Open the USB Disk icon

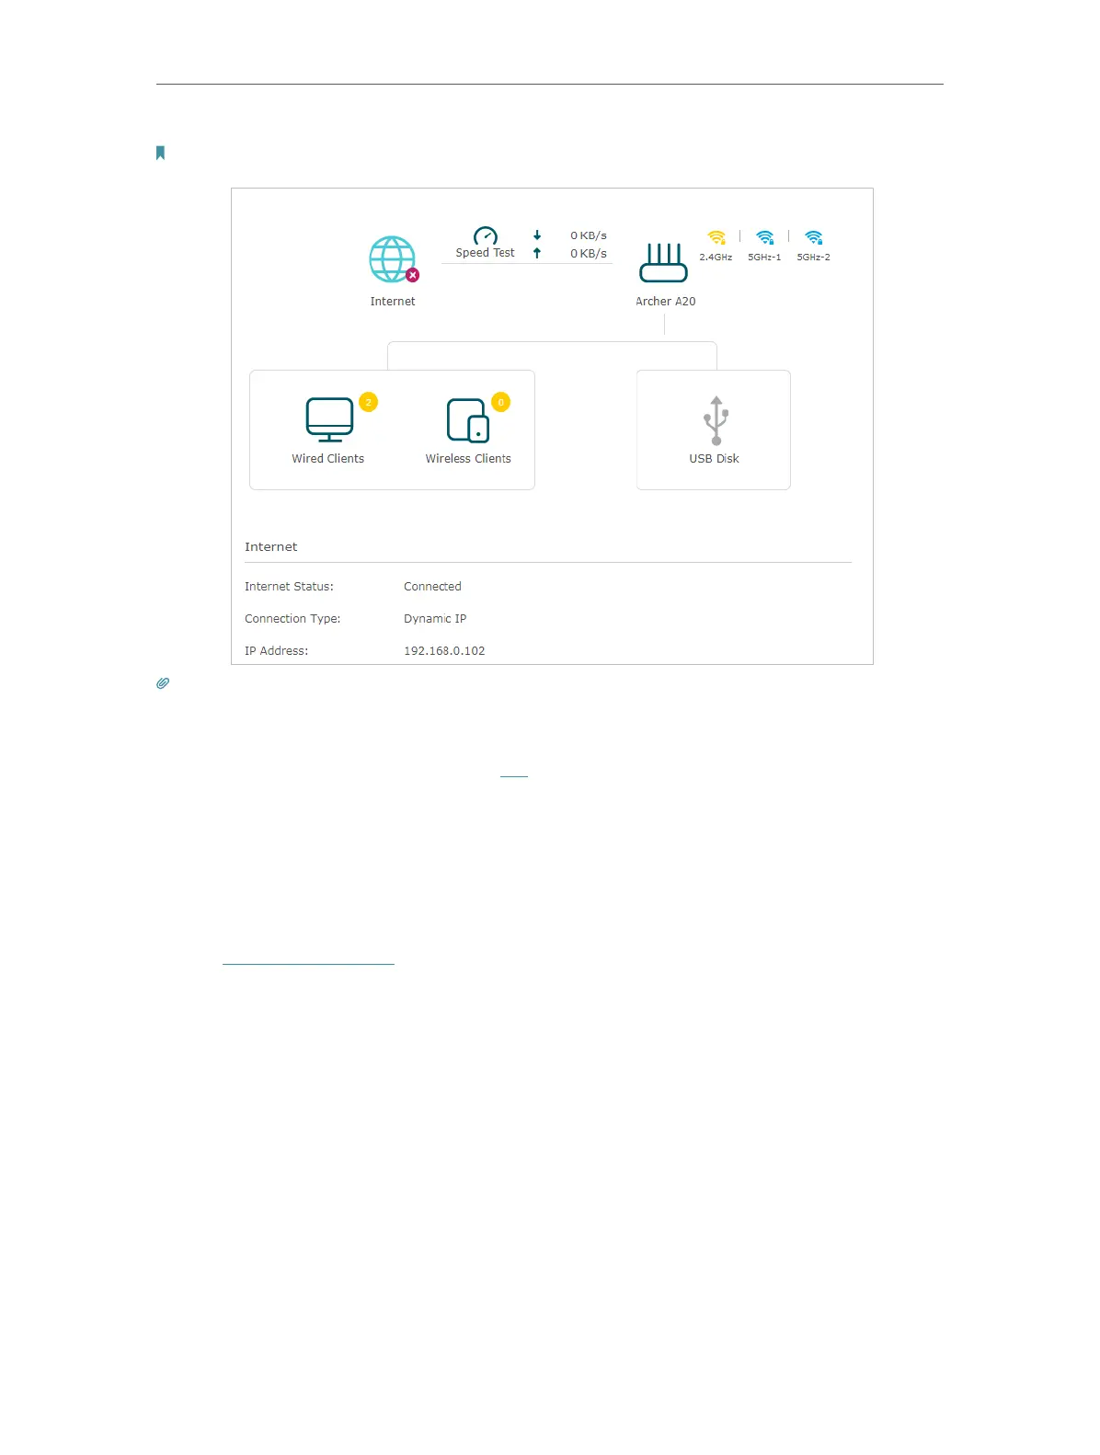[x=716, y=420]
